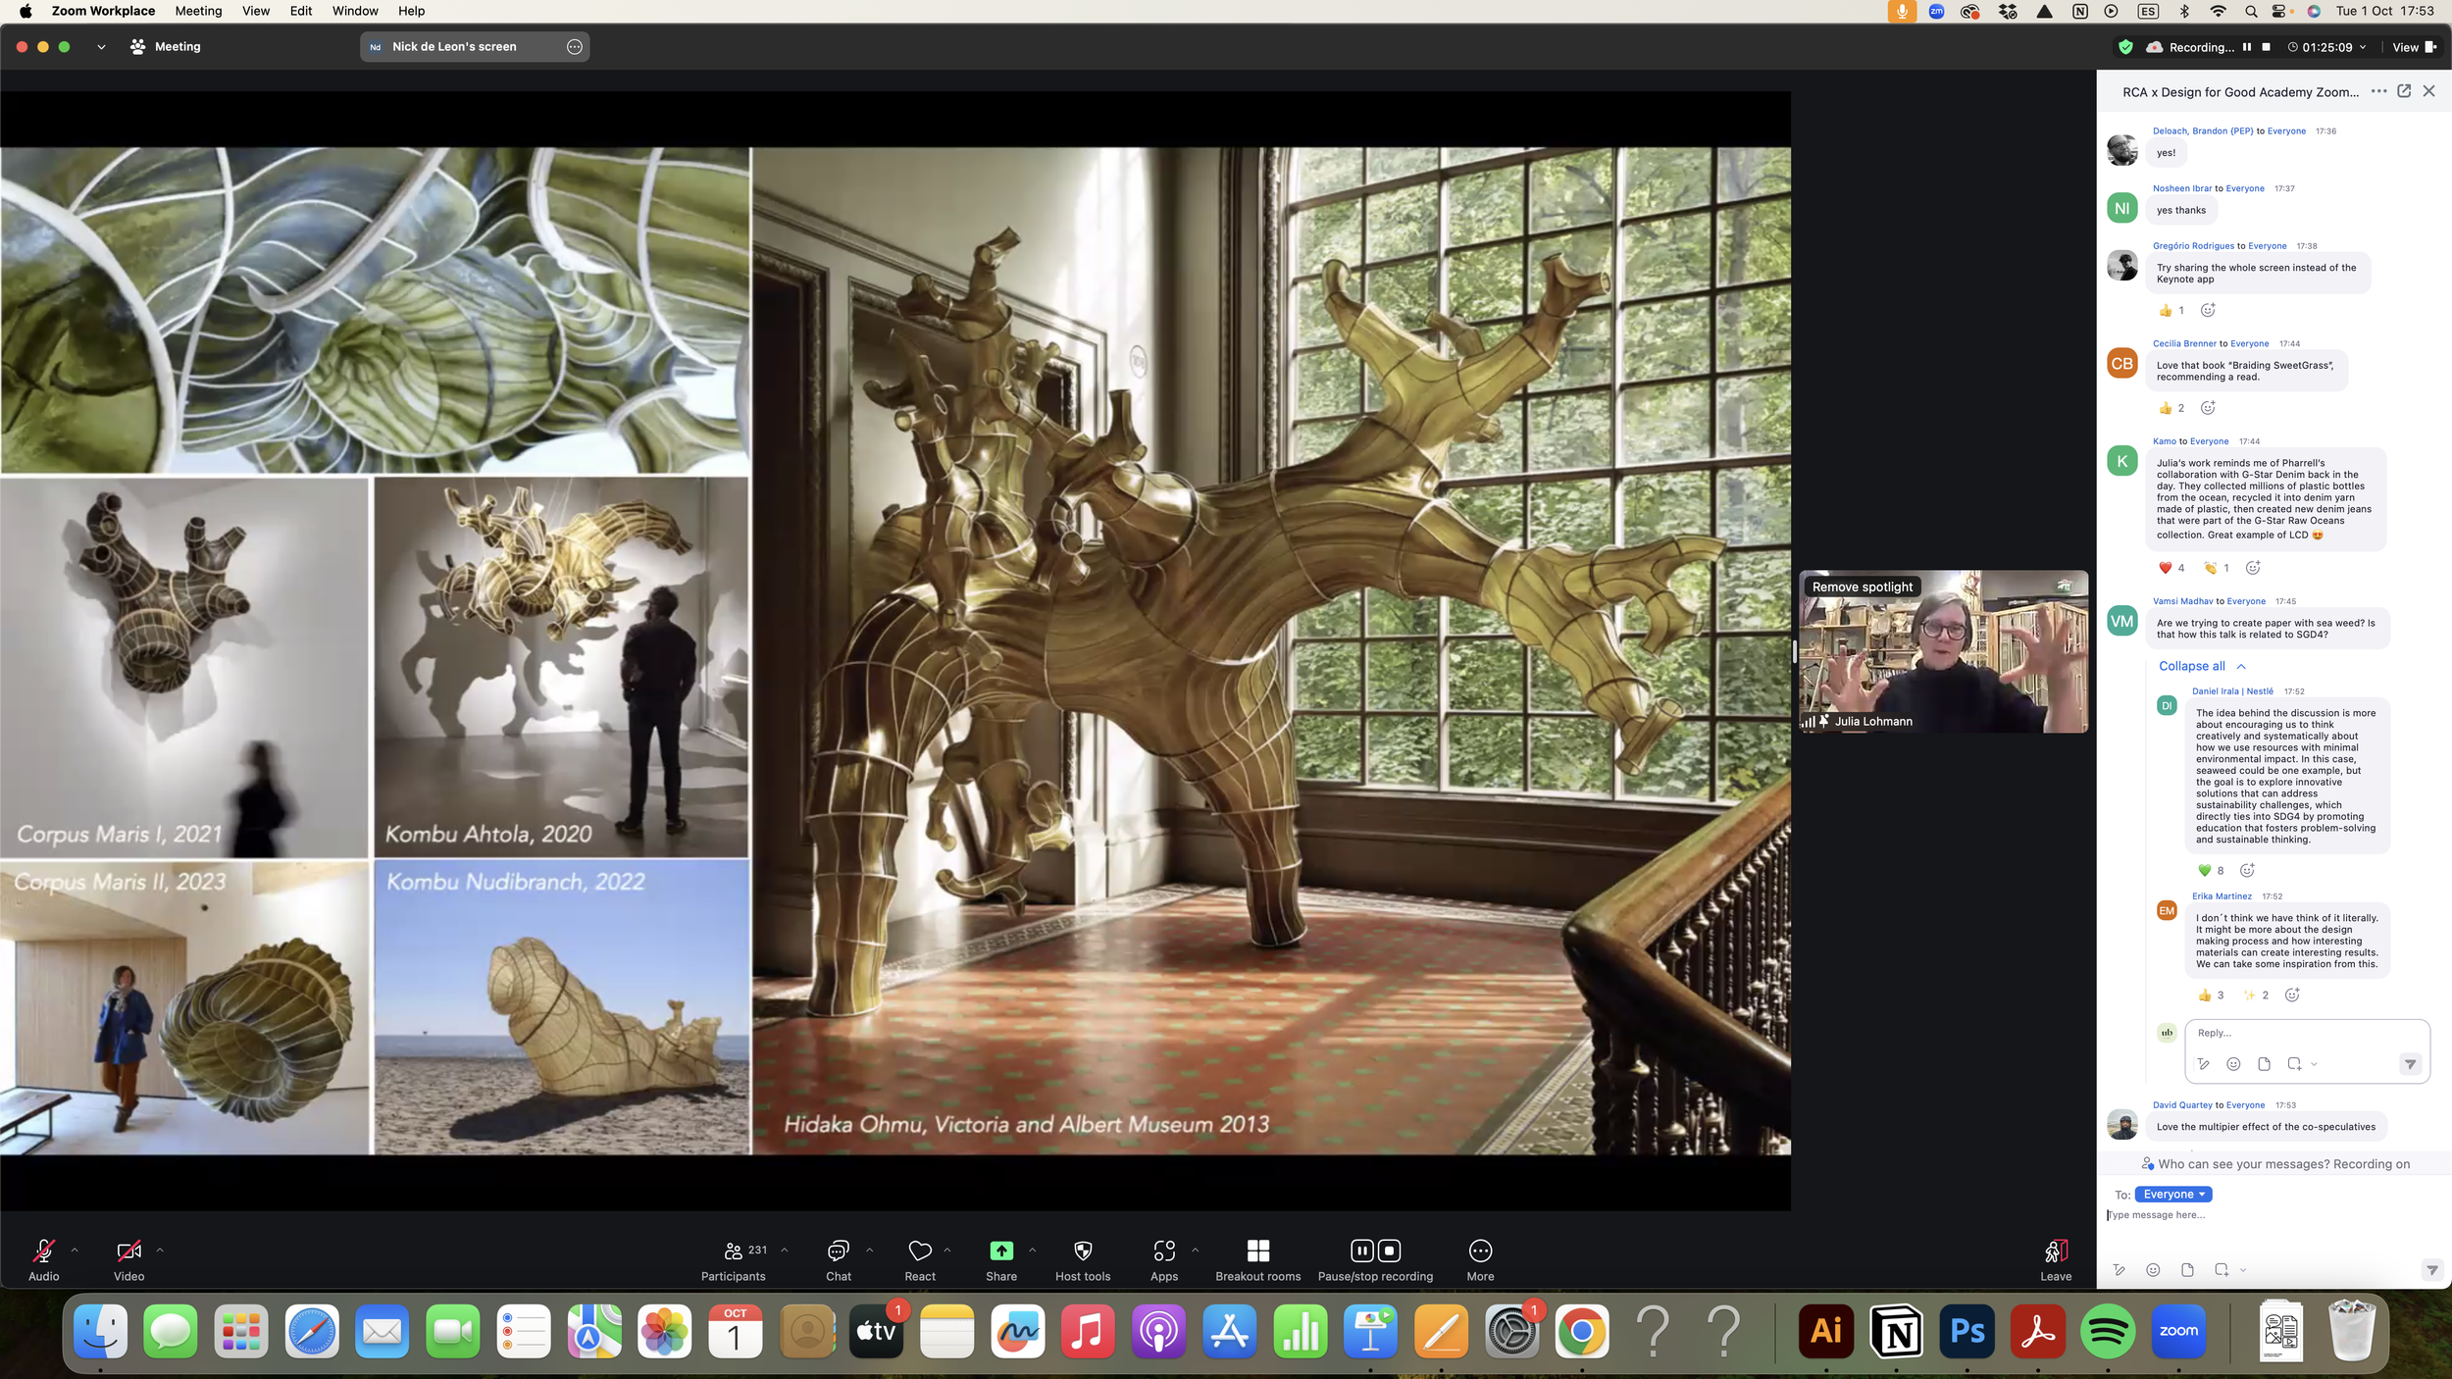Open the Help menu

[411, 11]
